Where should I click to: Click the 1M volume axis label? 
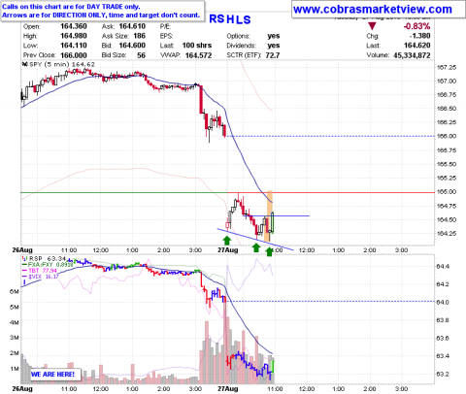click(x=14, y=369)
